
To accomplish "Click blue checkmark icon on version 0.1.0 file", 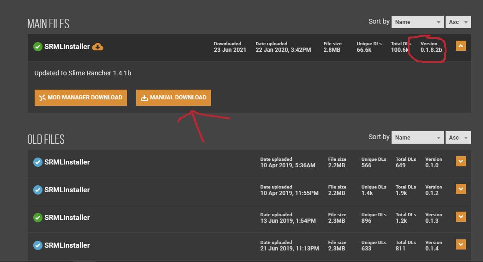I will (x=38, y=162).
